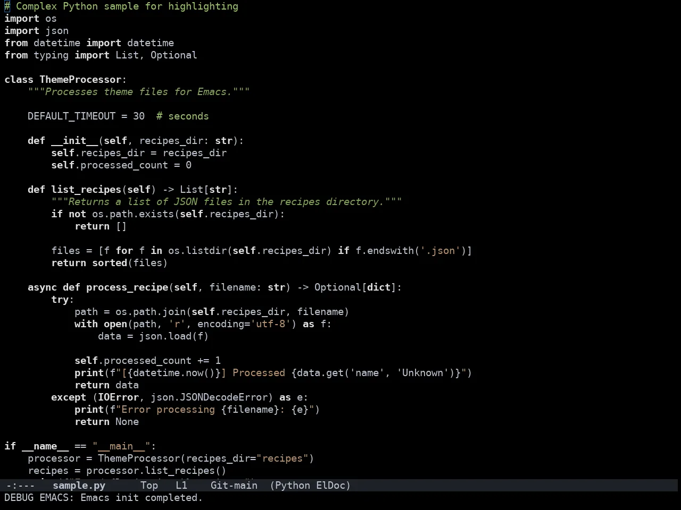Image resolution: width=681 pixels, height=510 pixels.
Task: Click 'json.JSONDecodeError' in except clause
Action: (209, 397)
